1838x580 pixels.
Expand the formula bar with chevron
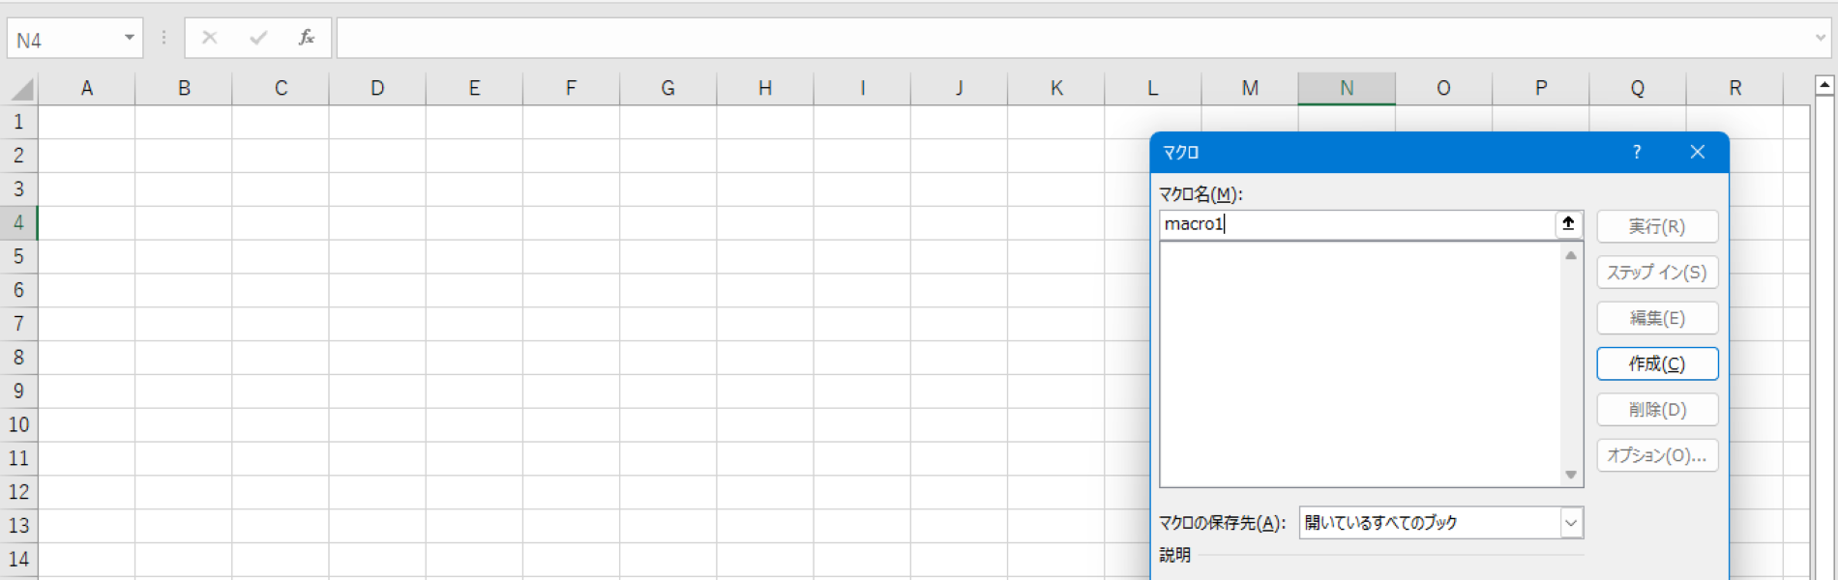point(1820,39)
